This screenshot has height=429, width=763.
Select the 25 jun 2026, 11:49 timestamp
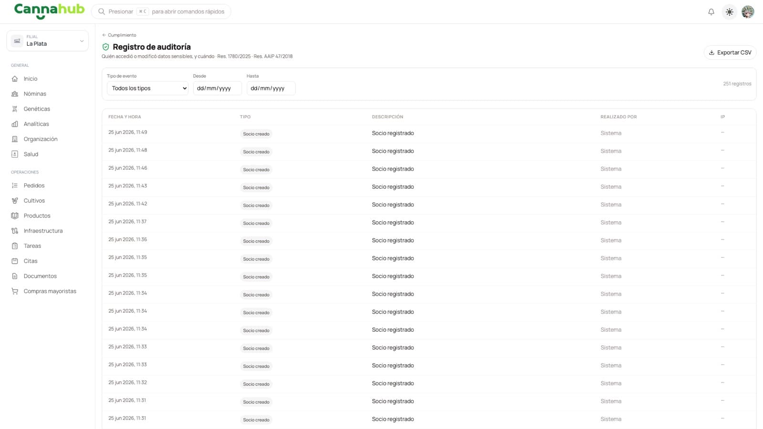(x=128, y=132)
